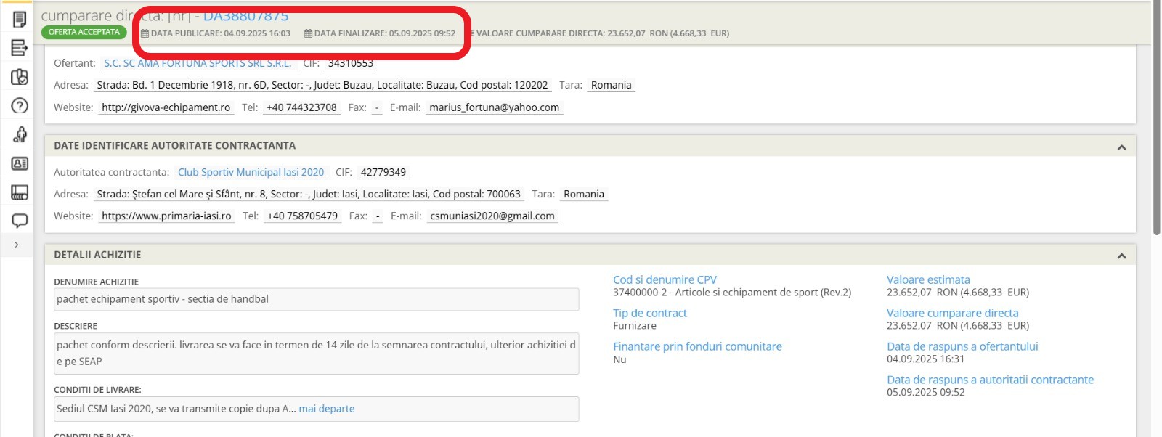Viewport: 1162px width, 437px height.
Task: Expand the left sidebar with chevron arrow
Action: (17, 245)
